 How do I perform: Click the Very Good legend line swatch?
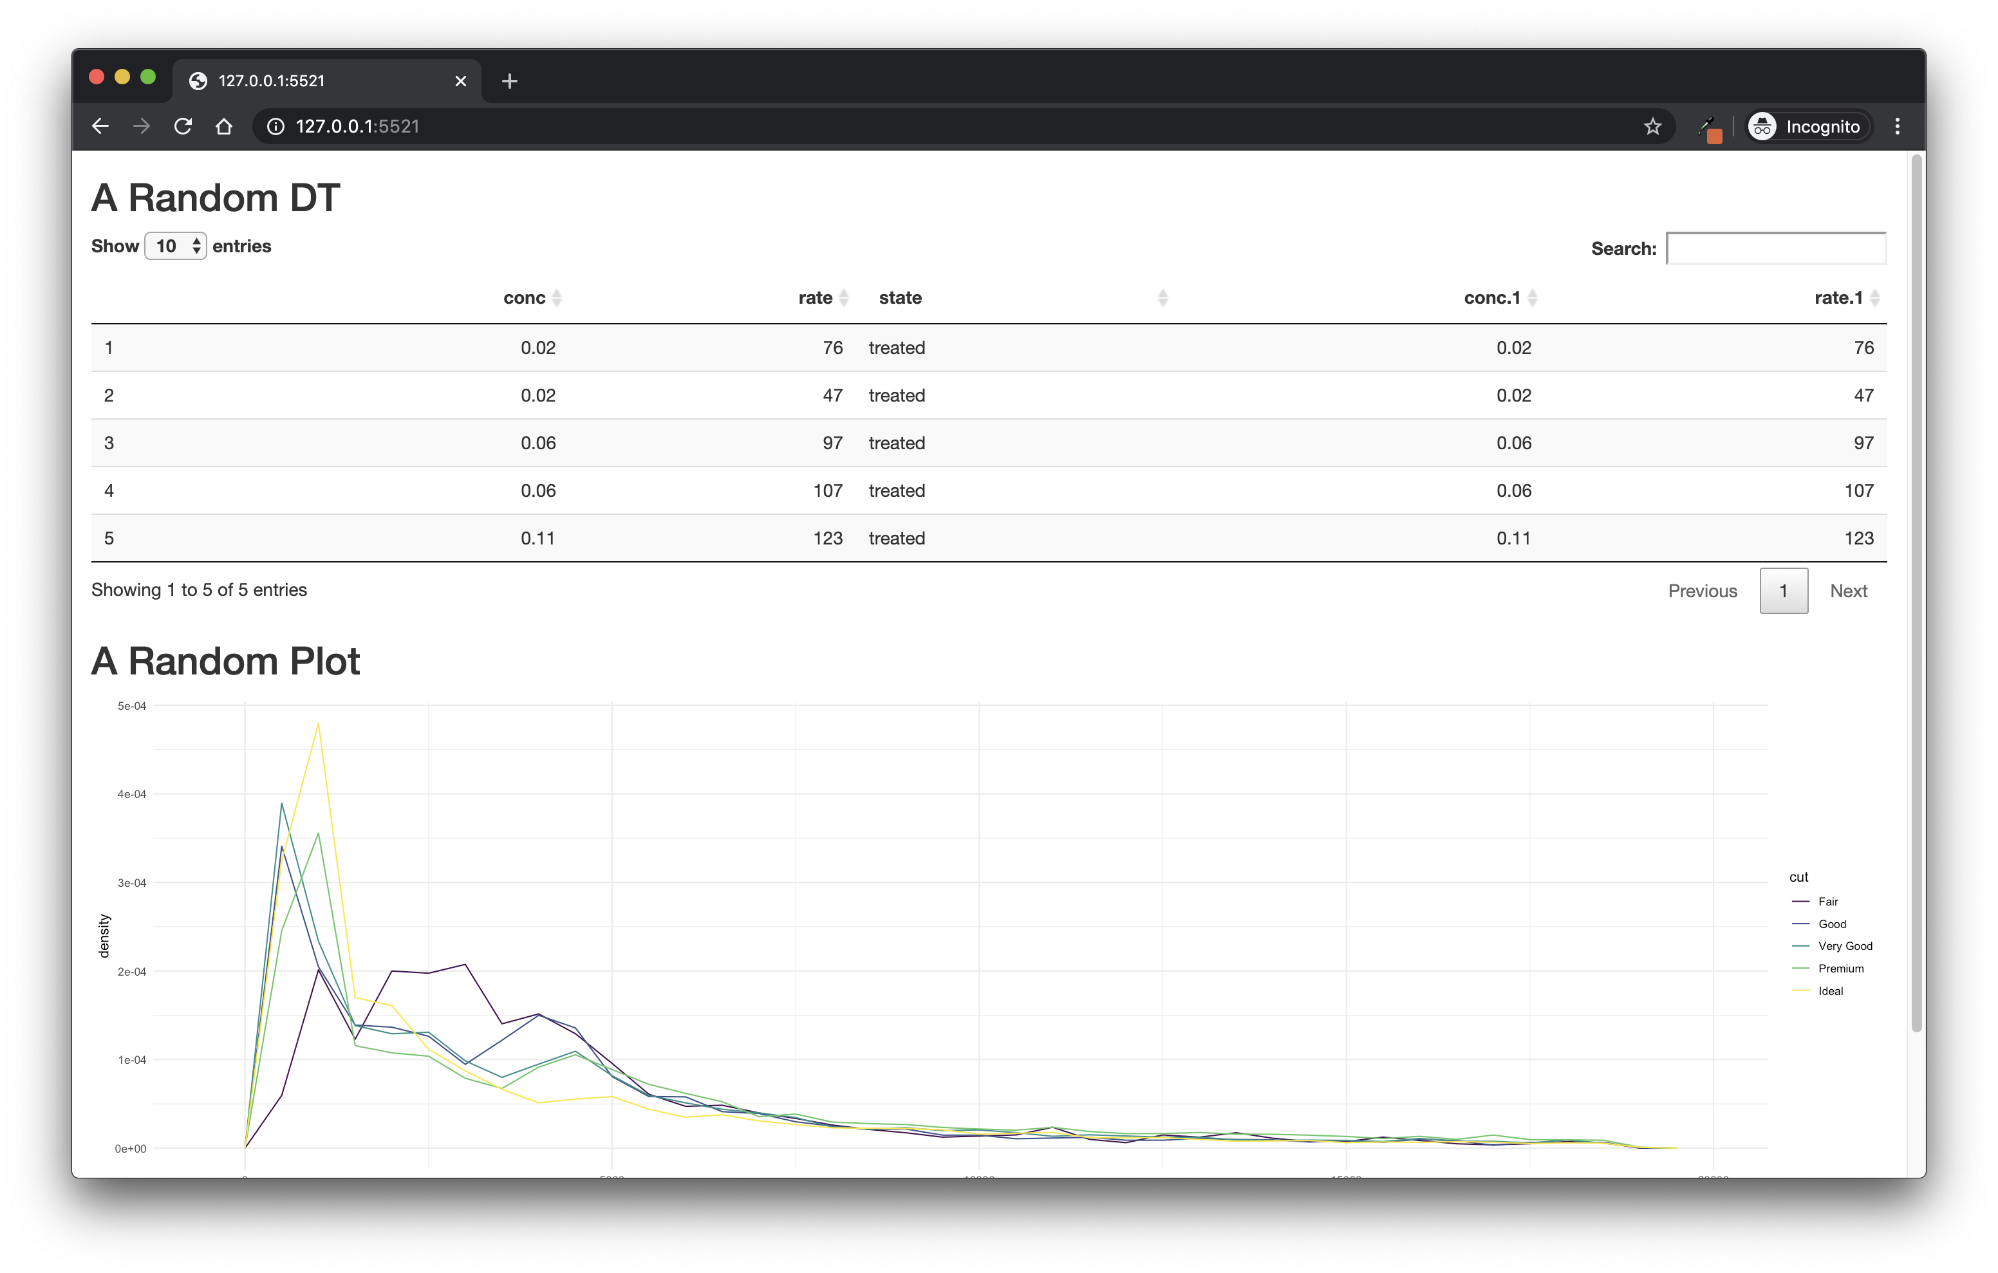point(1800,946)
